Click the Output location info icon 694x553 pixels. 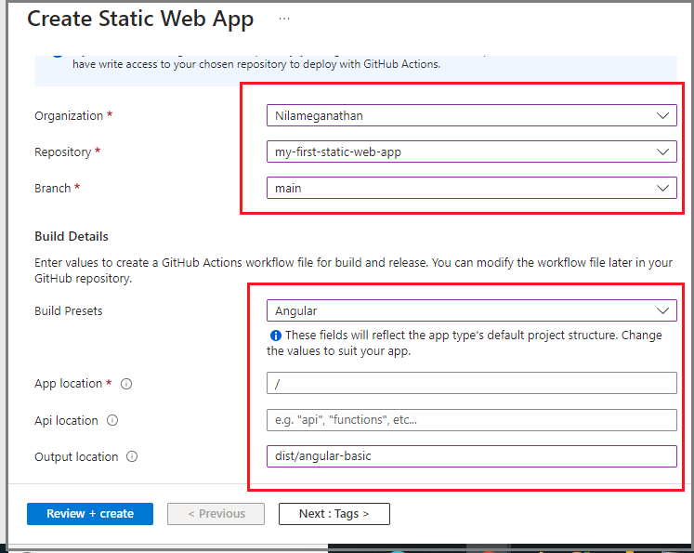pyautogui.click(x=132, y=456)
